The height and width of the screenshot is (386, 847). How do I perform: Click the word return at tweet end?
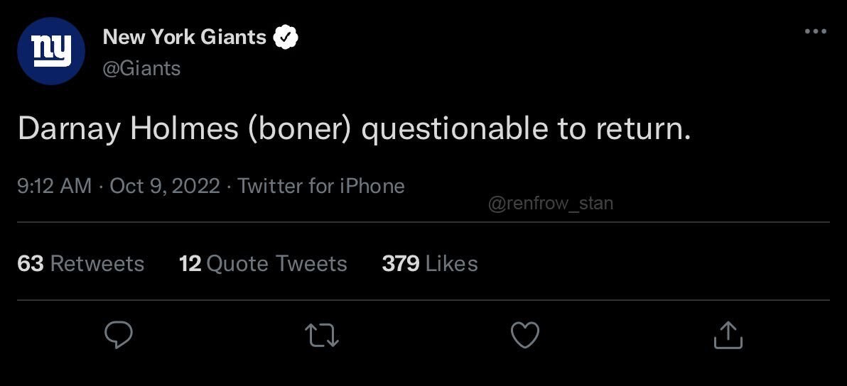point(639,130)
